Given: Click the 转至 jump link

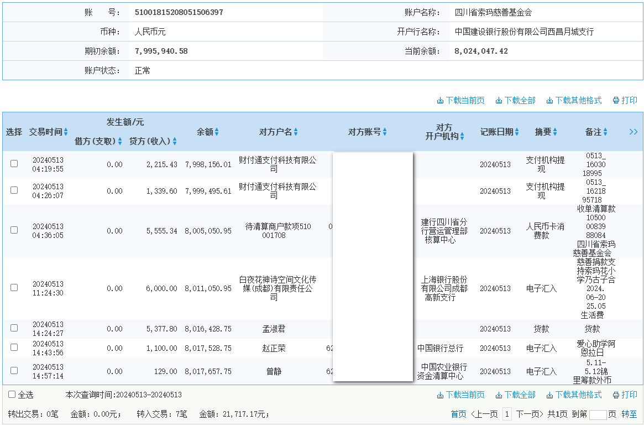Looking at the screenshot, I should 629,414.
